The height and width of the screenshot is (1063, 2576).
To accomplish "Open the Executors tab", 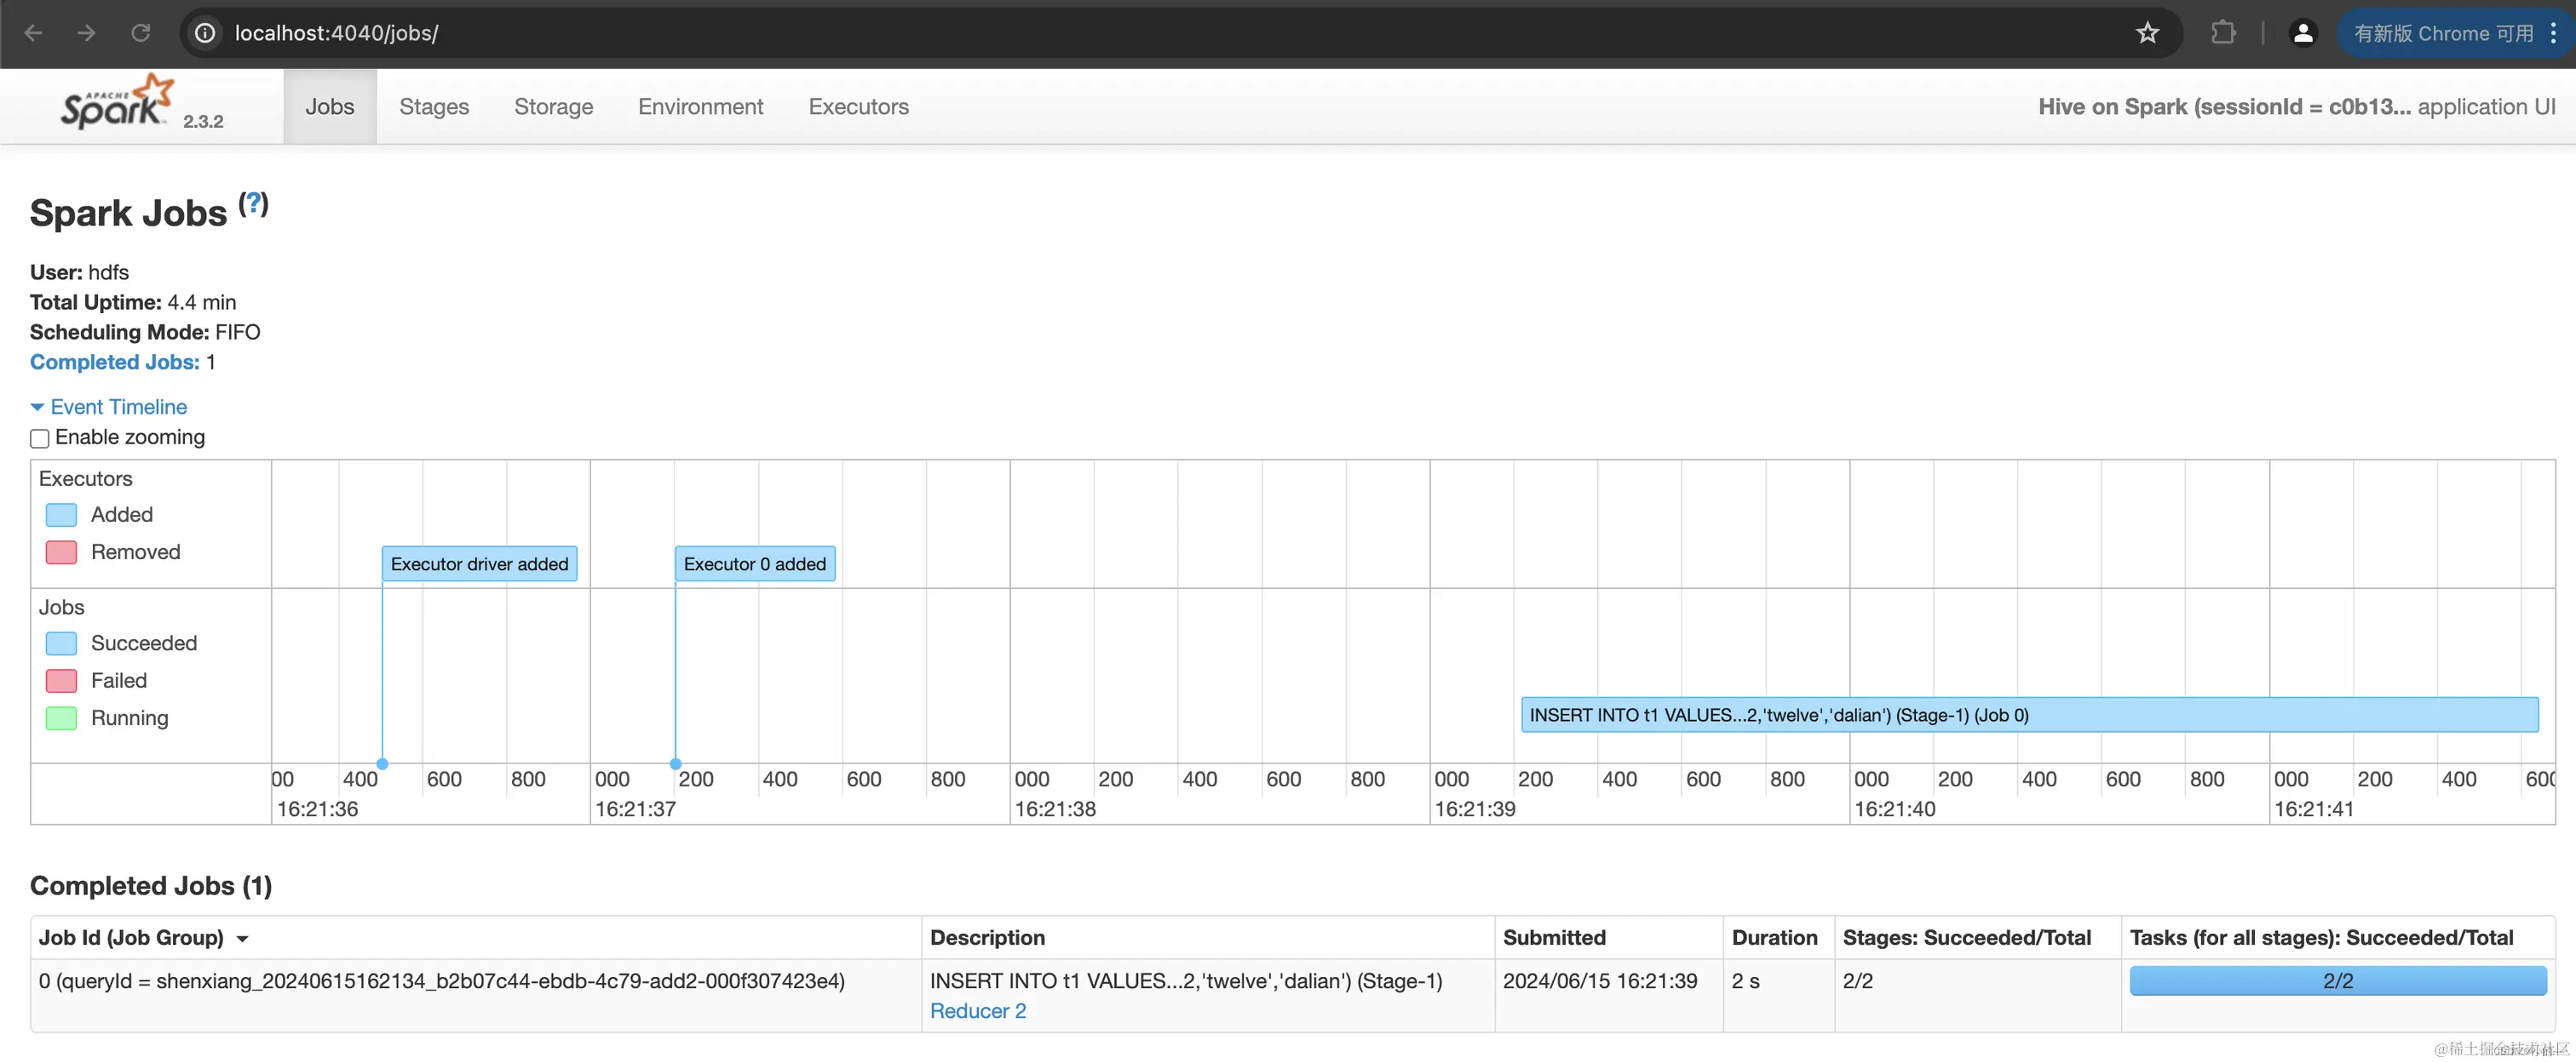I will [858, 107].
